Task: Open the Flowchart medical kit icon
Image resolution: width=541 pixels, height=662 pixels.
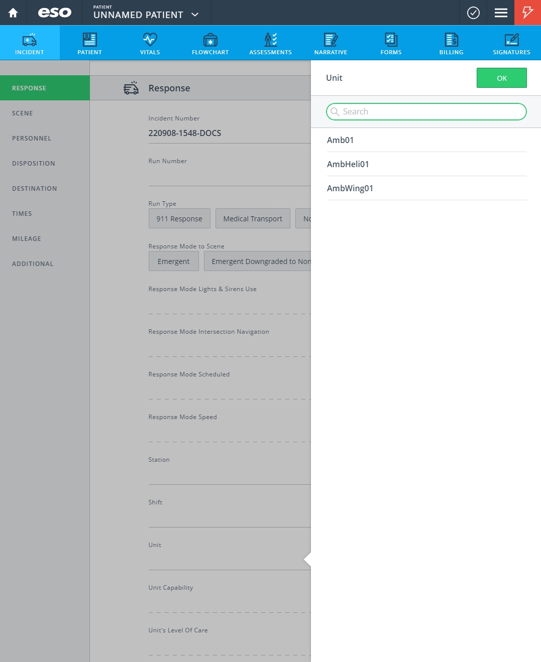Action: coord(210,40)
